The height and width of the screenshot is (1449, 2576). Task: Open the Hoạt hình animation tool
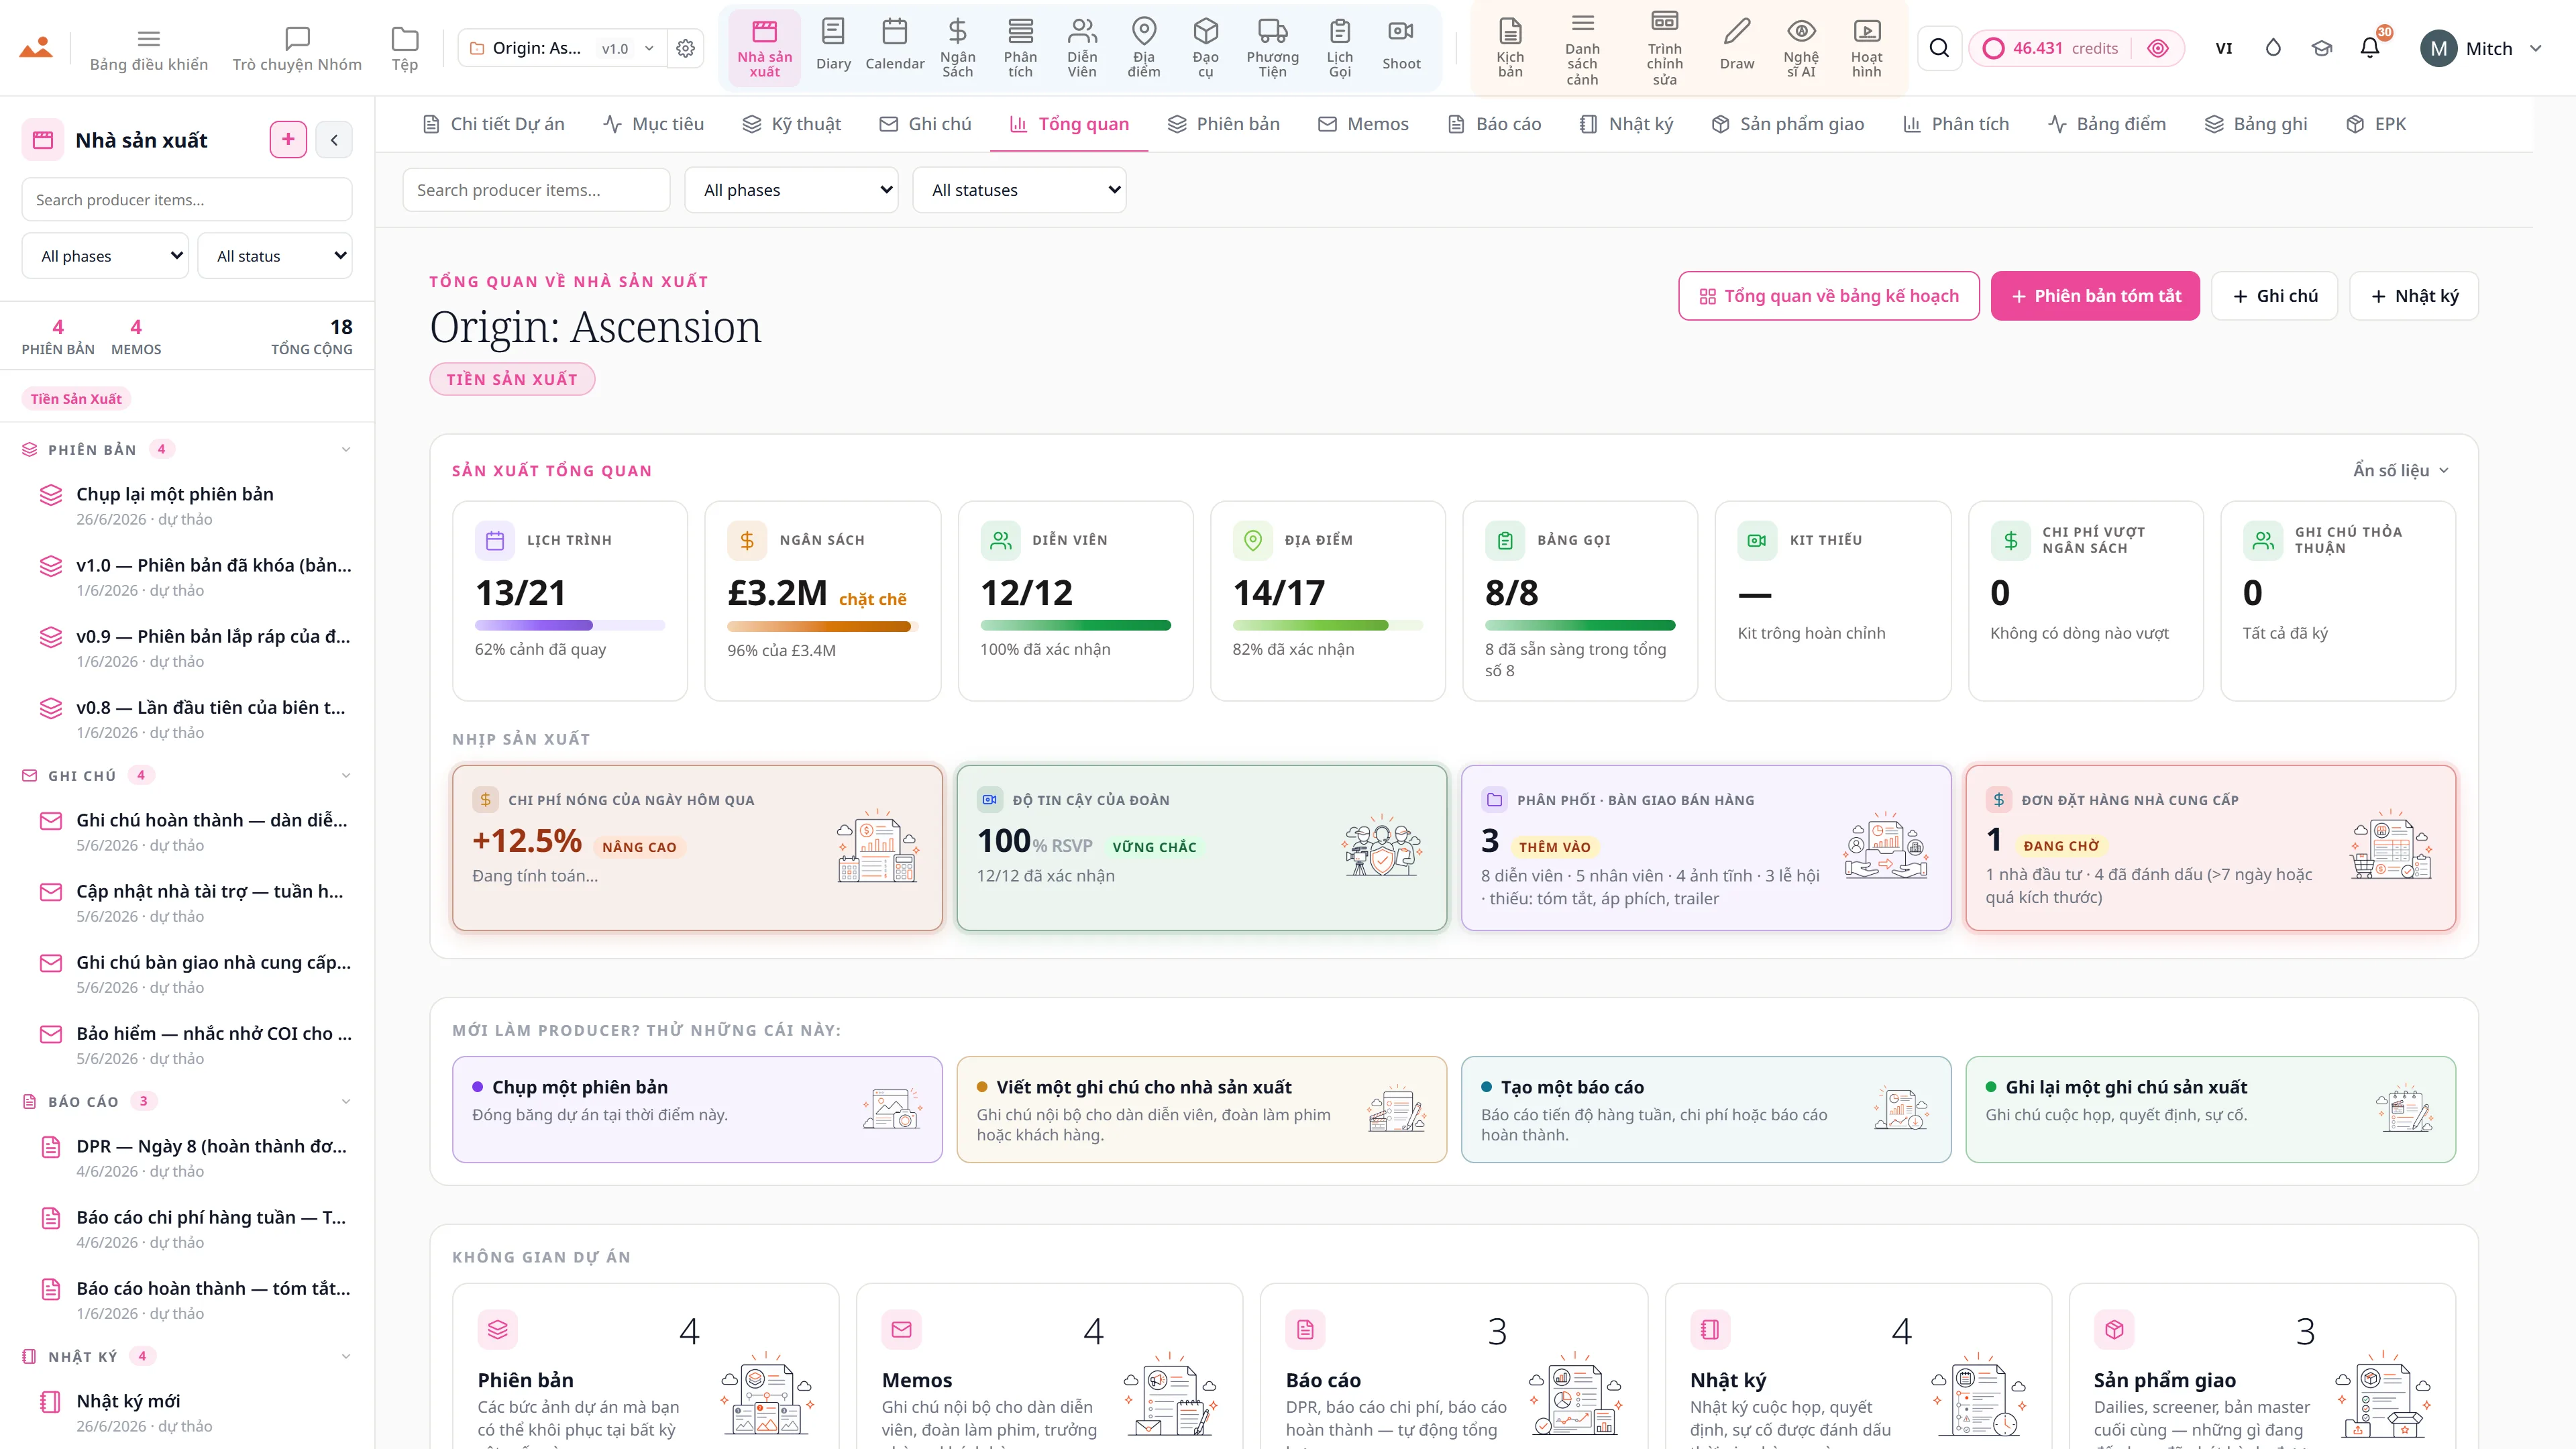click(1866, 47)
